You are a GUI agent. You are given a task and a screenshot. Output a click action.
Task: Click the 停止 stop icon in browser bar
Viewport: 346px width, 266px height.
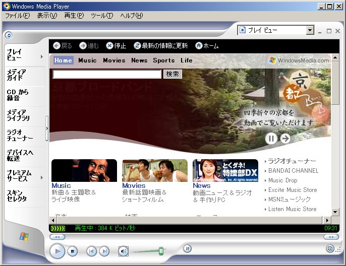[x=109, y=46]
